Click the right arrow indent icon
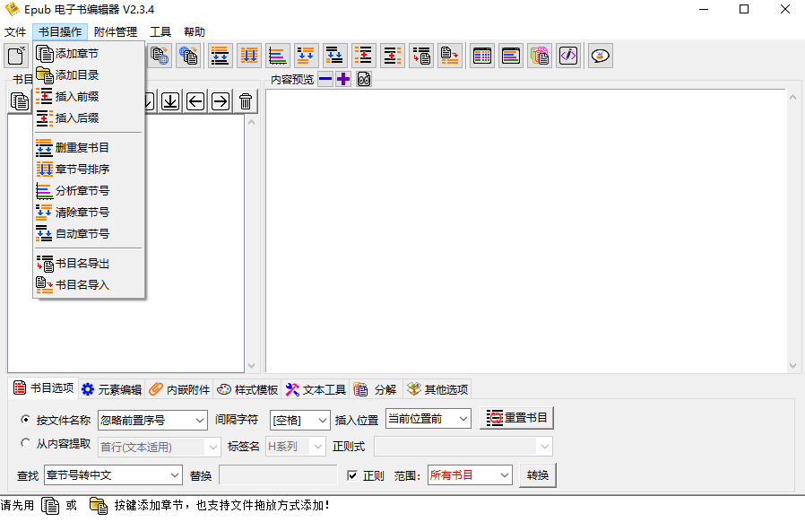The height and width of the screenshot is (522, 805). 221,101
